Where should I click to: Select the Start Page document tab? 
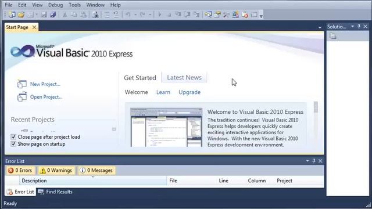pos(17,27)
